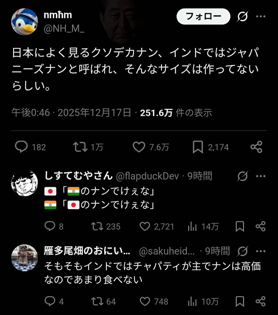This screenshot has width=278, height=315.
Task: Share the main post
Action: pyautogui.click(x=256, y=147)
